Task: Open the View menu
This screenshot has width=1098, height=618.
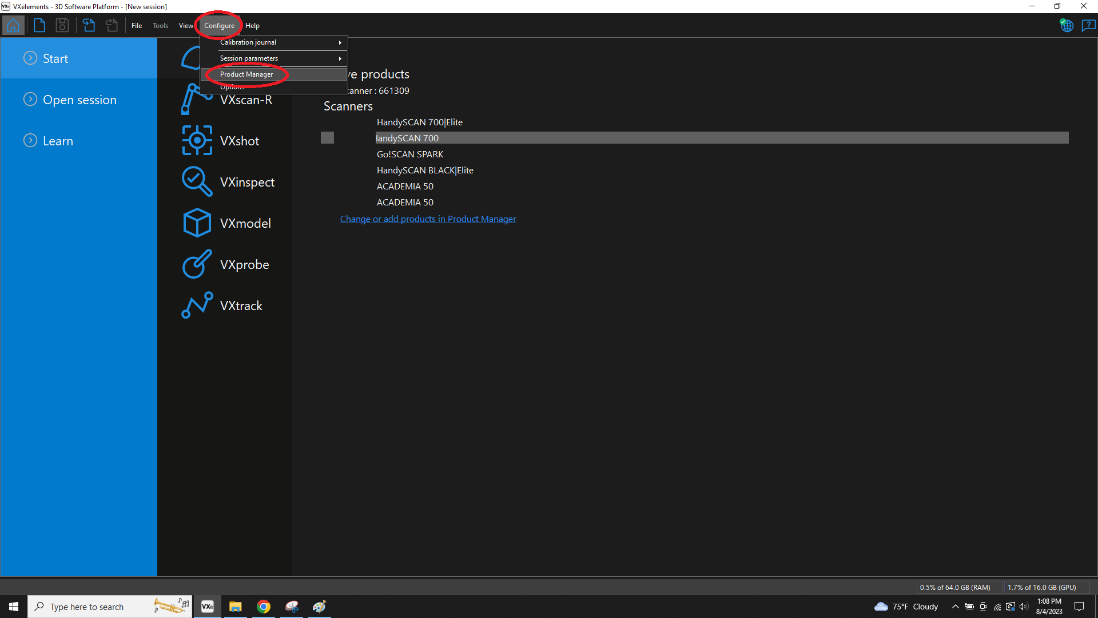Action: click(x=186, y=26)
